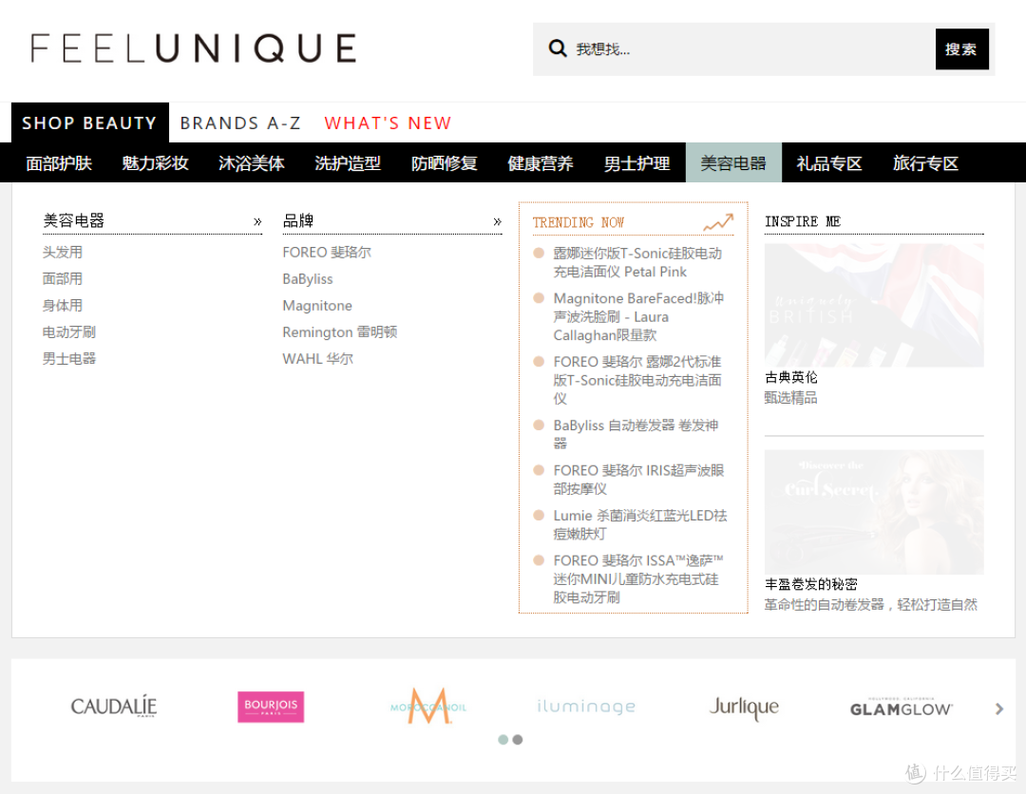
Task: Open the BRANDS A-Z tab
Action: [240, 123]
